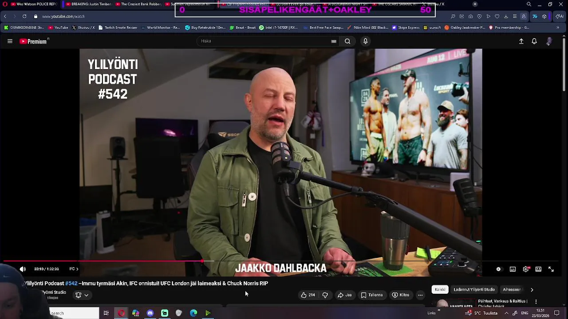Open player settings gear
The width and height of the screenshot is (568, 319).
(x=526, y=269)
